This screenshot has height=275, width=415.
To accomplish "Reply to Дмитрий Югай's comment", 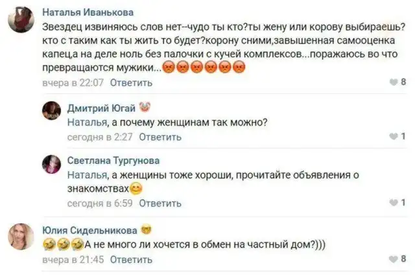I will tap(160, 137).
